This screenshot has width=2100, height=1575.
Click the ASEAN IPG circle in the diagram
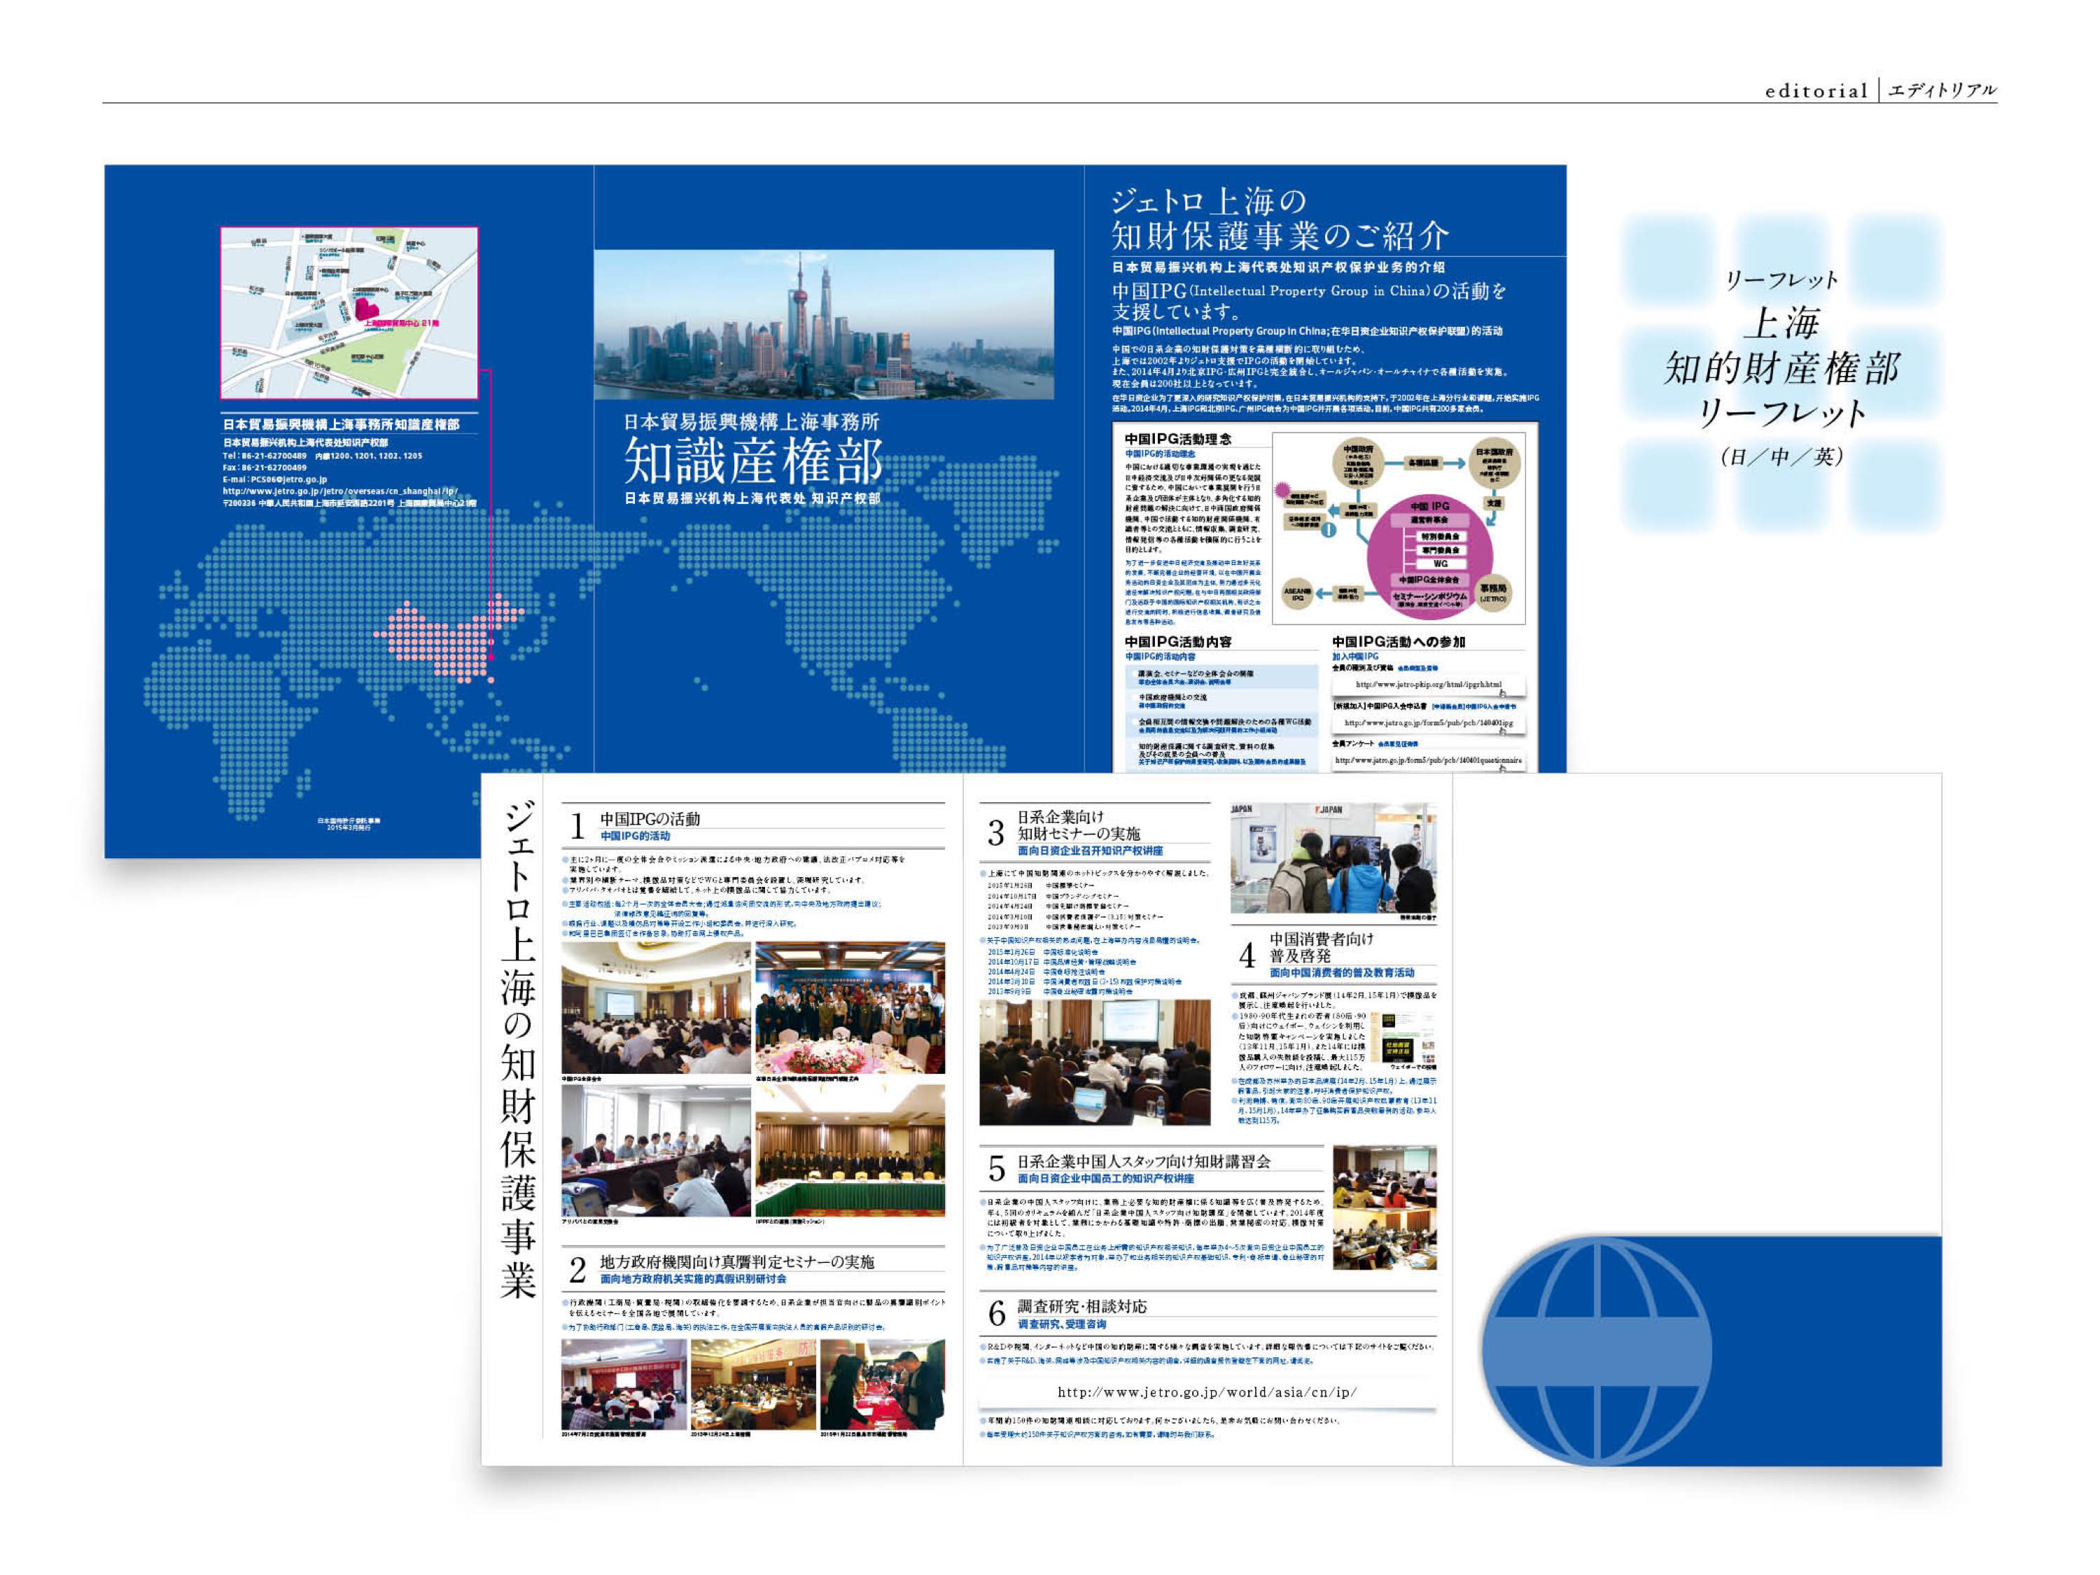click(1297, 594)
